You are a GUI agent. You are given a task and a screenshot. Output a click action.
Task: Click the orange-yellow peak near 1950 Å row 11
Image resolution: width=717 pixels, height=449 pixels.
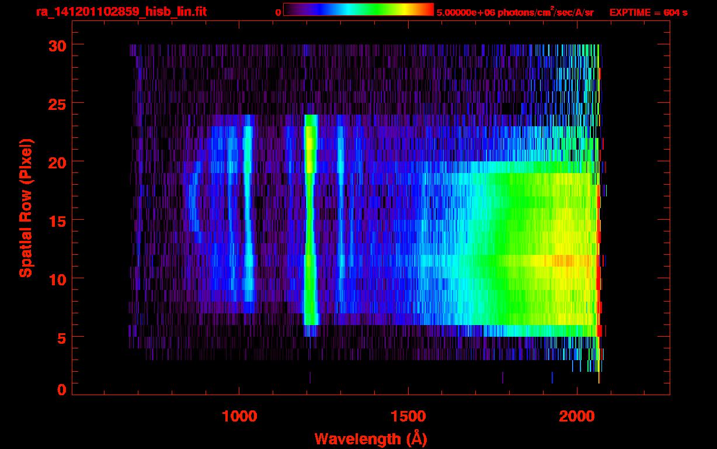pos(563,261)
